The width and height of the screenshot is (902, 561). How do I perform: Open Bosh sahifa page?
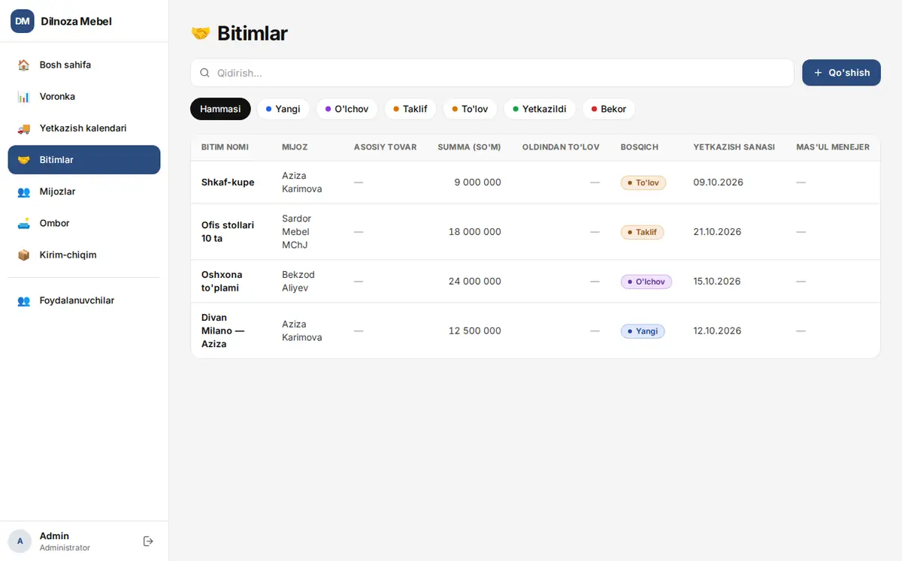click(x=84, y=65)
